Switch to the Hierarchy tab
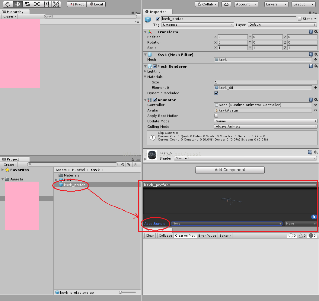The height and width of the screenshot is (301, 319). [15, 12]
